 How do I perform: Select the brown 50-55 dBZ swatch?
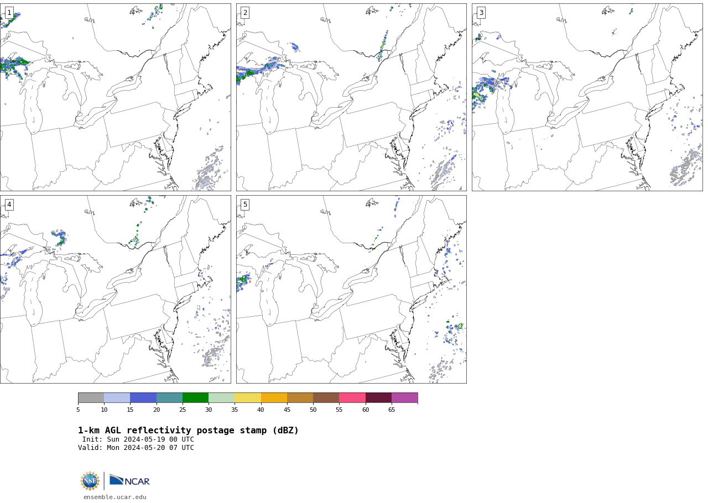click(x=326, y=398)
